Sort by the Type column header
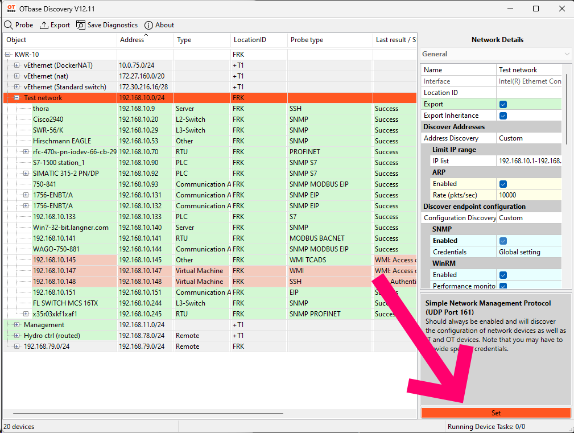The image size is (574, 433). (x=202, y=40)
